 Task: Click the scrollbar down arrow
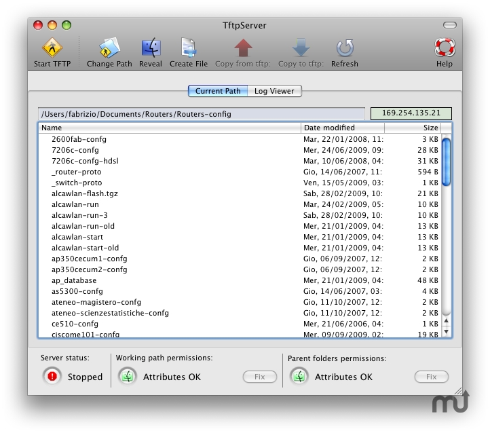coord(446,332)
